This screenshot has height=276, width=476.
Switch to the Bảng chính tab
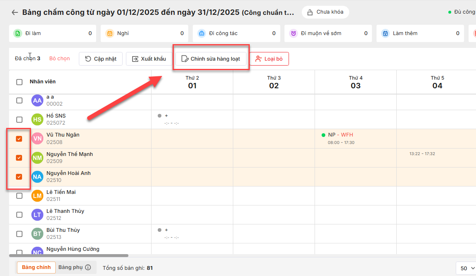[x=36, y=267]
